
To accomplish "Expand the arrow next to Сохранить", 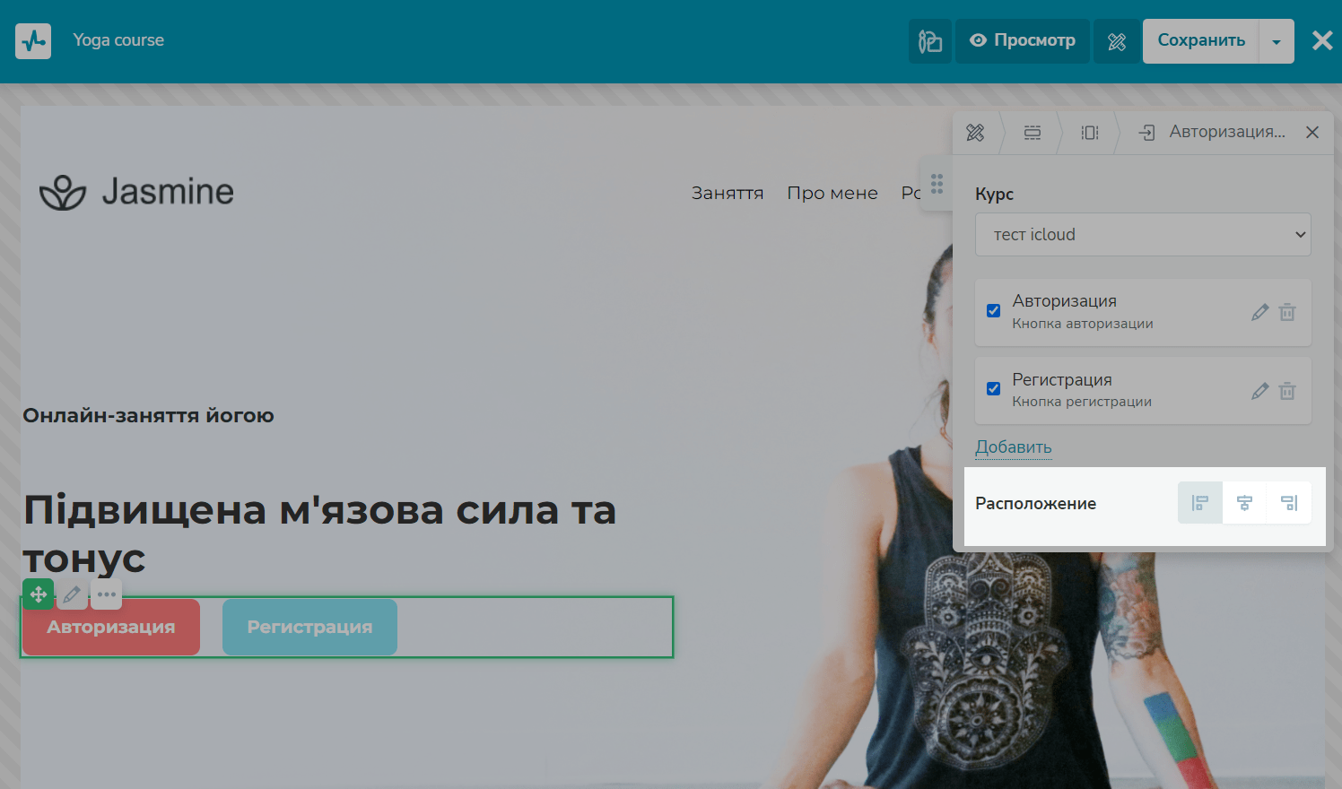I will point(1276,41).
